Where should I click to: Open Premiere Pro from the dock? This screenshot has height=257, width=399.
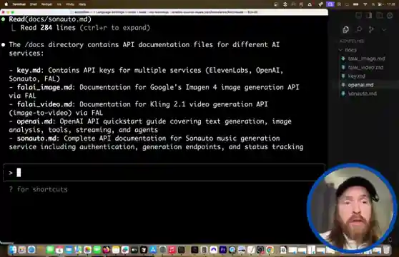[x=223, y=250]
